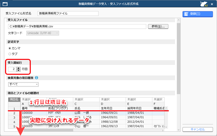
Task: Click the 登録(T) register button
Action: click(198, 14)
